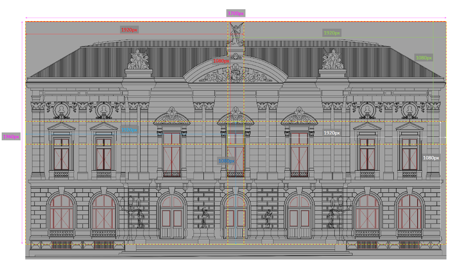
Task: Select the central ground-floor arched doorway
Action: pyautogui.click(x=236, y=218)
